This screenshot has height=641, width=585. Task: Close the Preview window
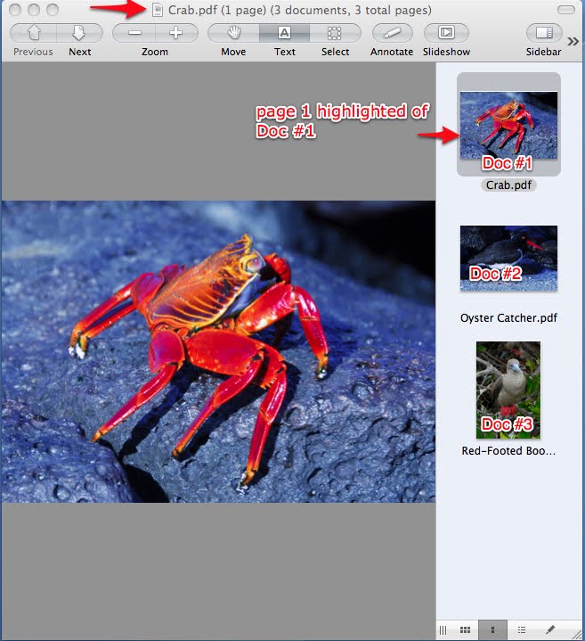click(15, 10)
